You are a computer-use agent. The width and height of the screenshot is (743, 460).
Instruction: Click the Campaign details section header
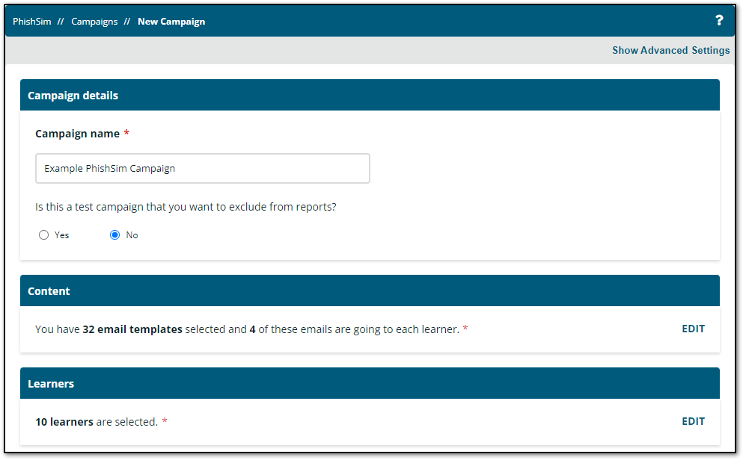point(73,96)
